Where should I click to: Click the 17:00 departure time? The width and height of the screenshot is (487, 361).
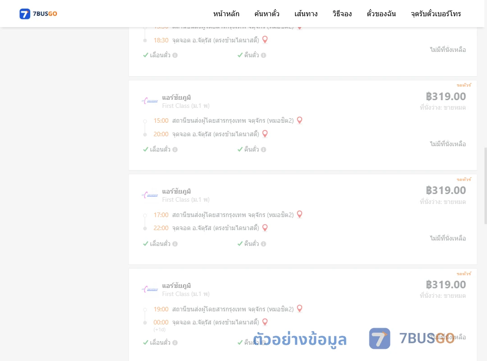tap(161, 215)
